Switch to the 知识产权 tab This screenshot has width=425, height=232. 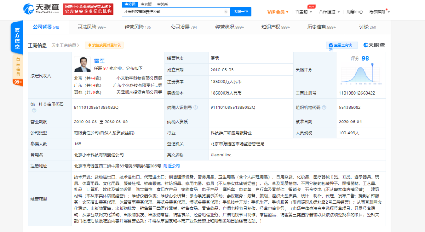[275, 27]
